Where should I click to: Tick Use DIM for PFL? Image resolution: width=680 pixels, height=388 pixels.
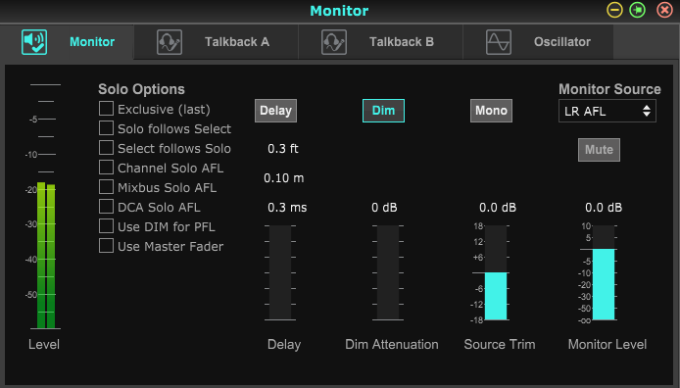pyautogui.click(x=106, y=226)
